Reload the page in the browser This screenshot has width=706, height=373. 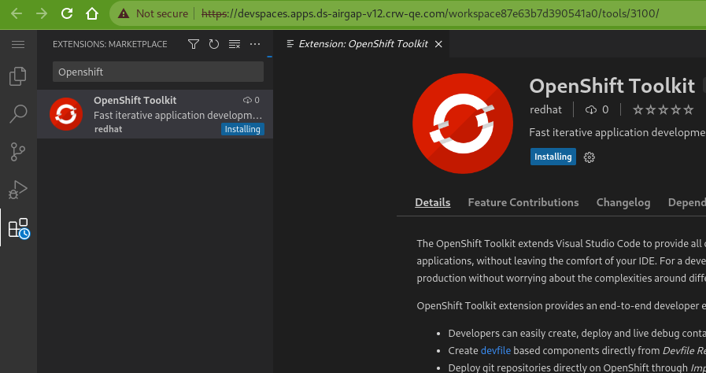(67, 13)
